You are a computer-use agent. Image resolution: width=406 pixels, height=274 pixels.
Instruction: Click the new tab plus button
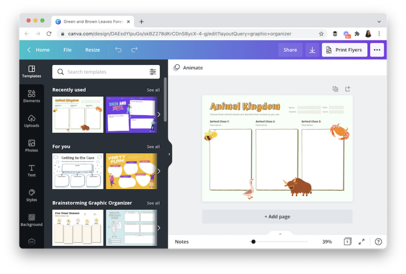[x=142, y=22]
